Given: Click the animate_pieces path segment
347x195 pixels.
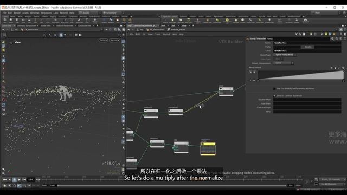Looking at the screenshot, I should 176,30.
